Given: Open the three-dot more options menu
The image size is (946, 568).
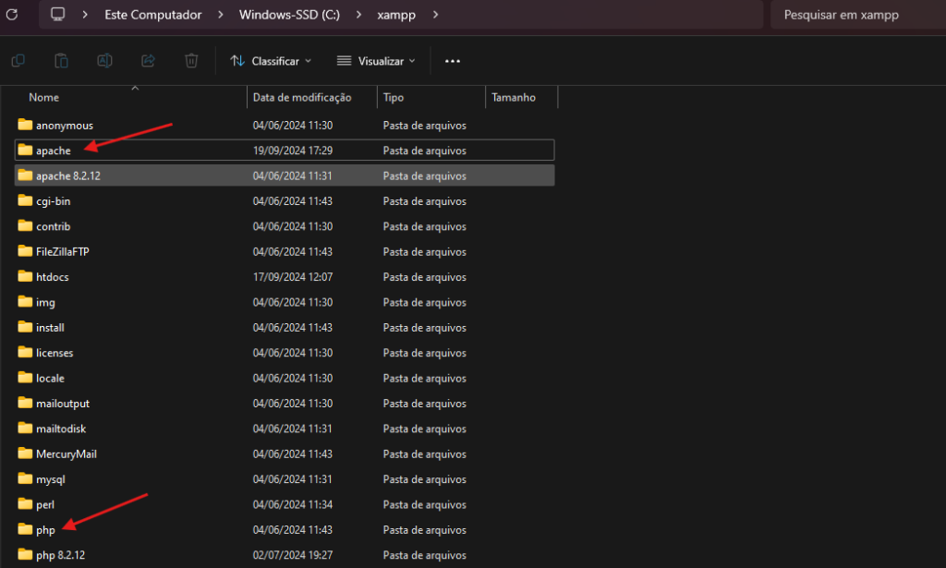Looking at the screenshot, I should pos(453,61).
